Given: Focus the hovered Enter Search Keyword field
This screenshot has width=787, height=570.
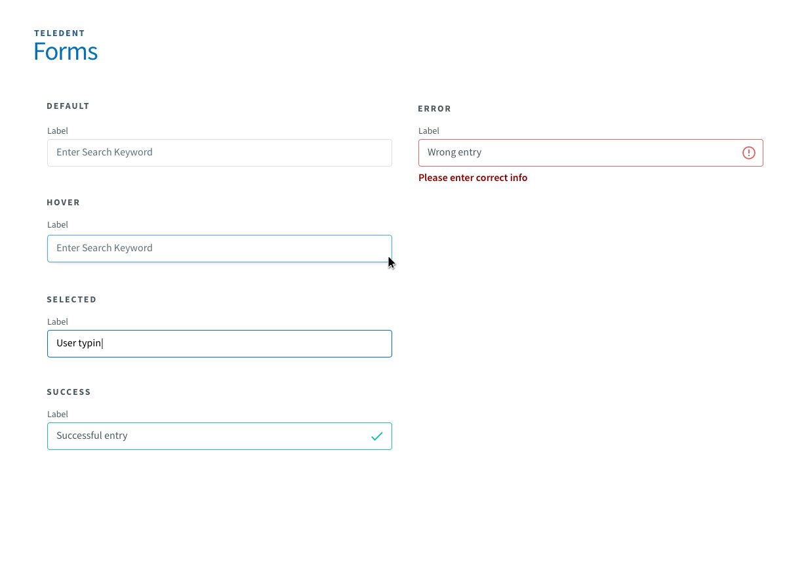Looking at the screenshot, I should tap(219, 249).
